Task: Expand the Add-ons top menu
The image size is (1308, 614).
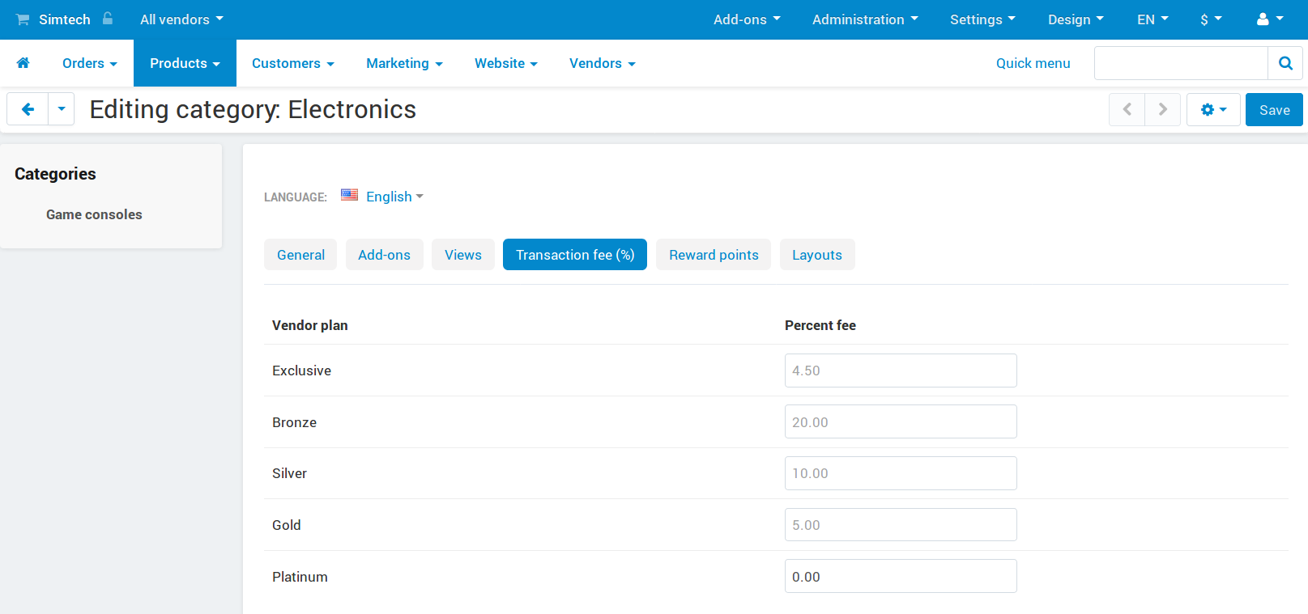Action: [x=747, y=19]
